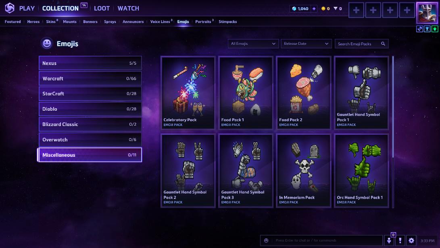Open the In Memoriam Pack card
The image size is (440, 248).
[x=304, y=171]
